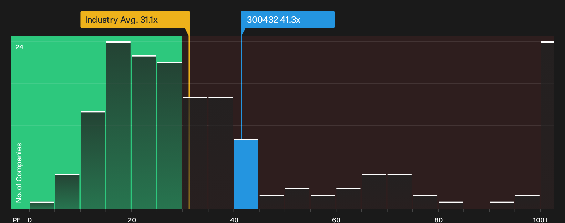565x223 pixels.
Task: Select the dark bar for PE 70–75
Action: pyautogui.click(x=400, y=191)
